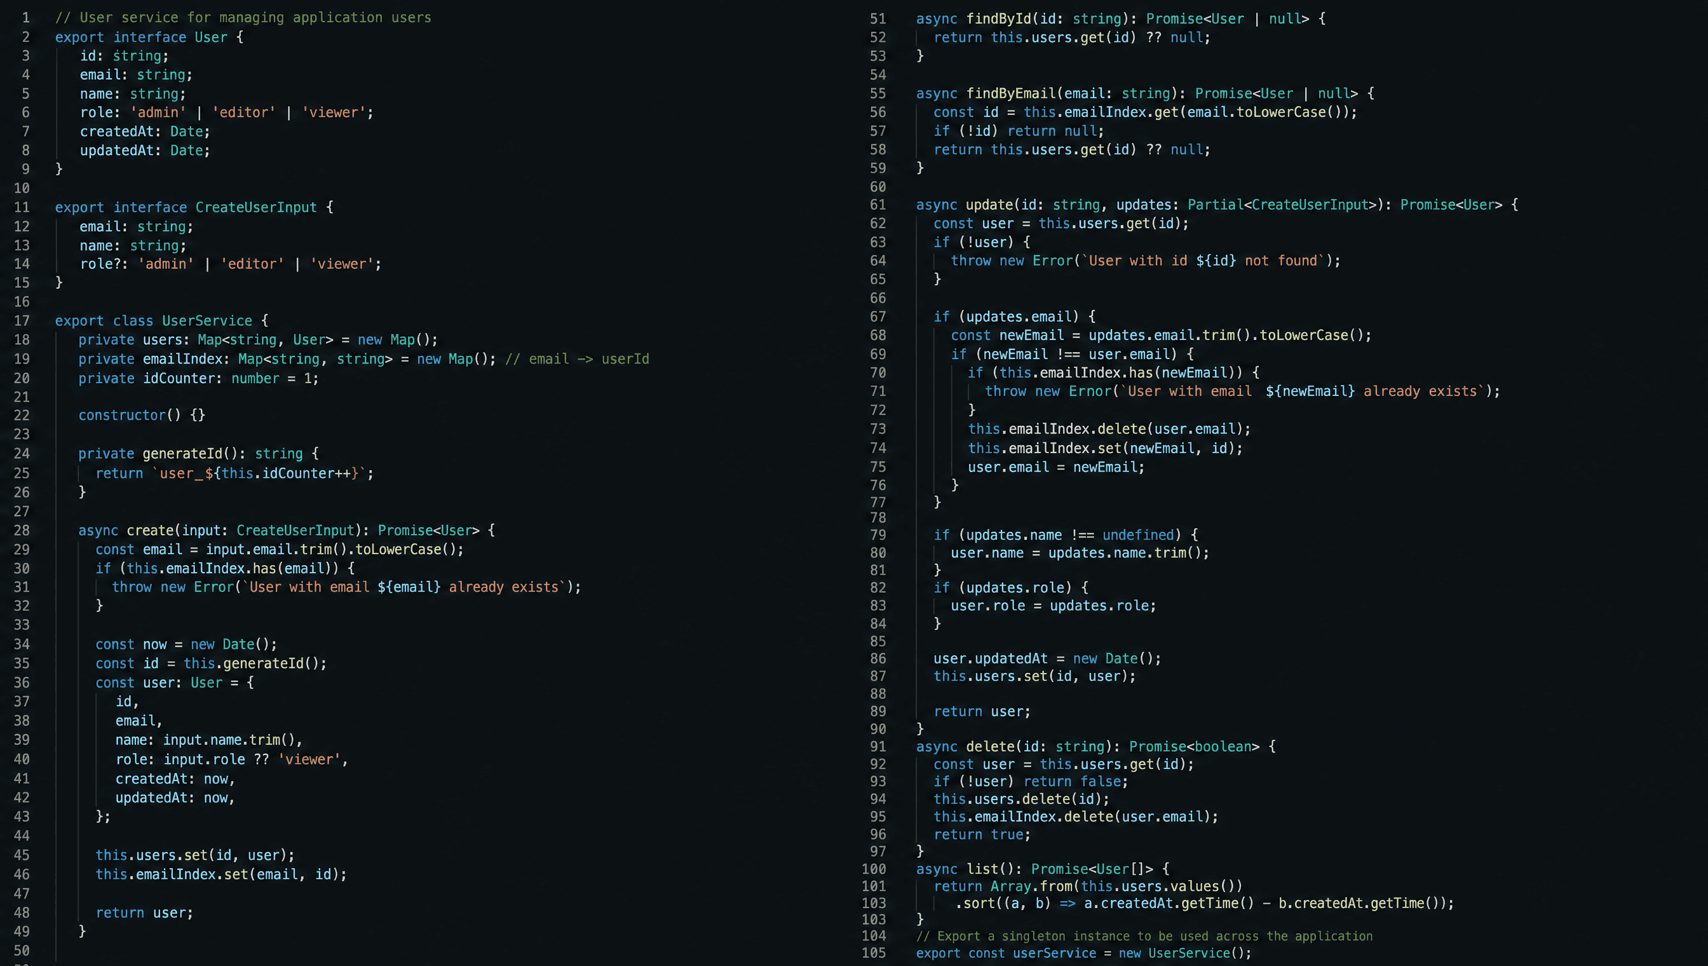The image size is (1708, 966).
Task: Click "if (newEmail !== user.email) {"
Action: click(x=1073, y=354)
